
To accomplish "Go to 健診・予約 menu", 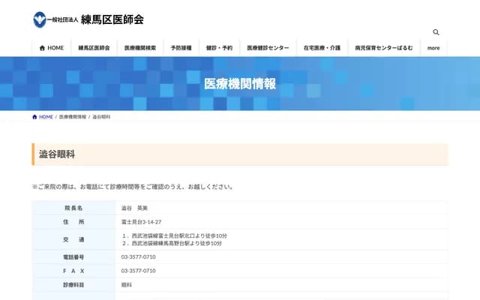I will pos(219,47).
